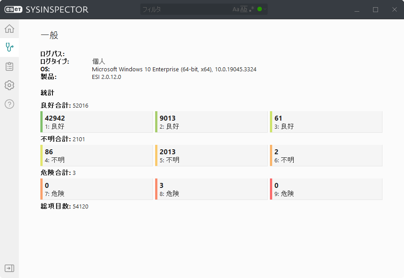Image resolution: width=404 pixels, height=278 pixels.
Task: Open the stethoscope overview section in sidebar
Action: pos(9,48)
